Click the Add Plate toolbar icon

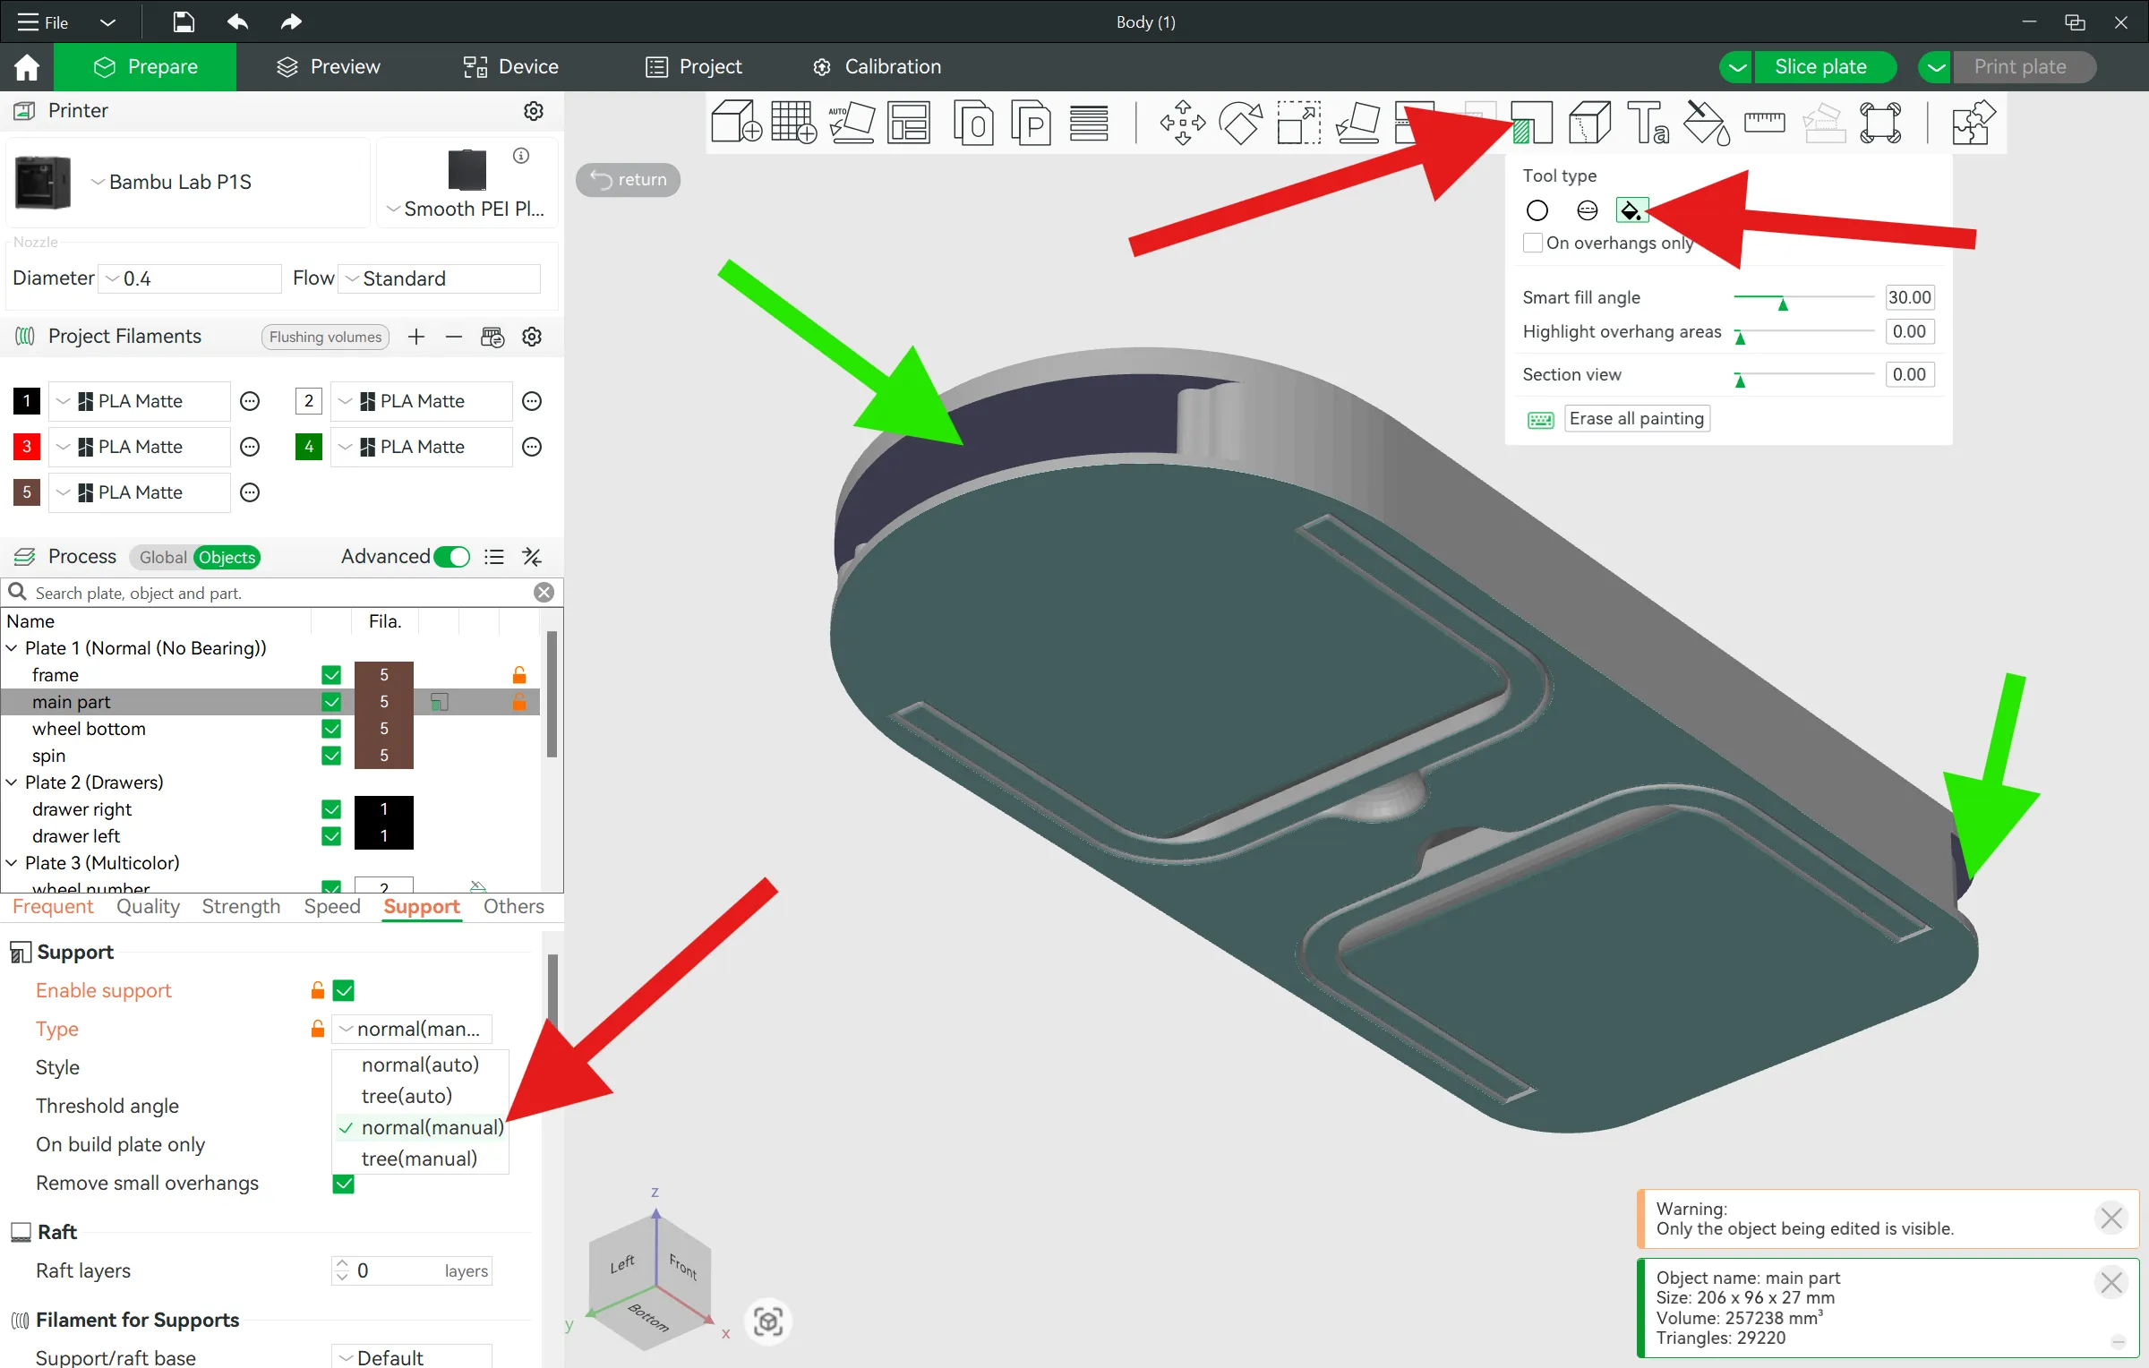(793, 123)
